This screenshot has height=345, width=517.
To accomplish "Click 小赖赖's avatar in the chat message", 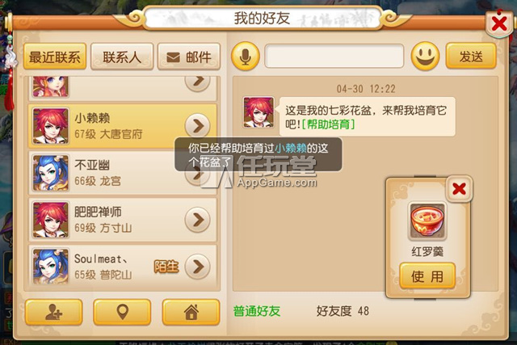I will [258, 112].
